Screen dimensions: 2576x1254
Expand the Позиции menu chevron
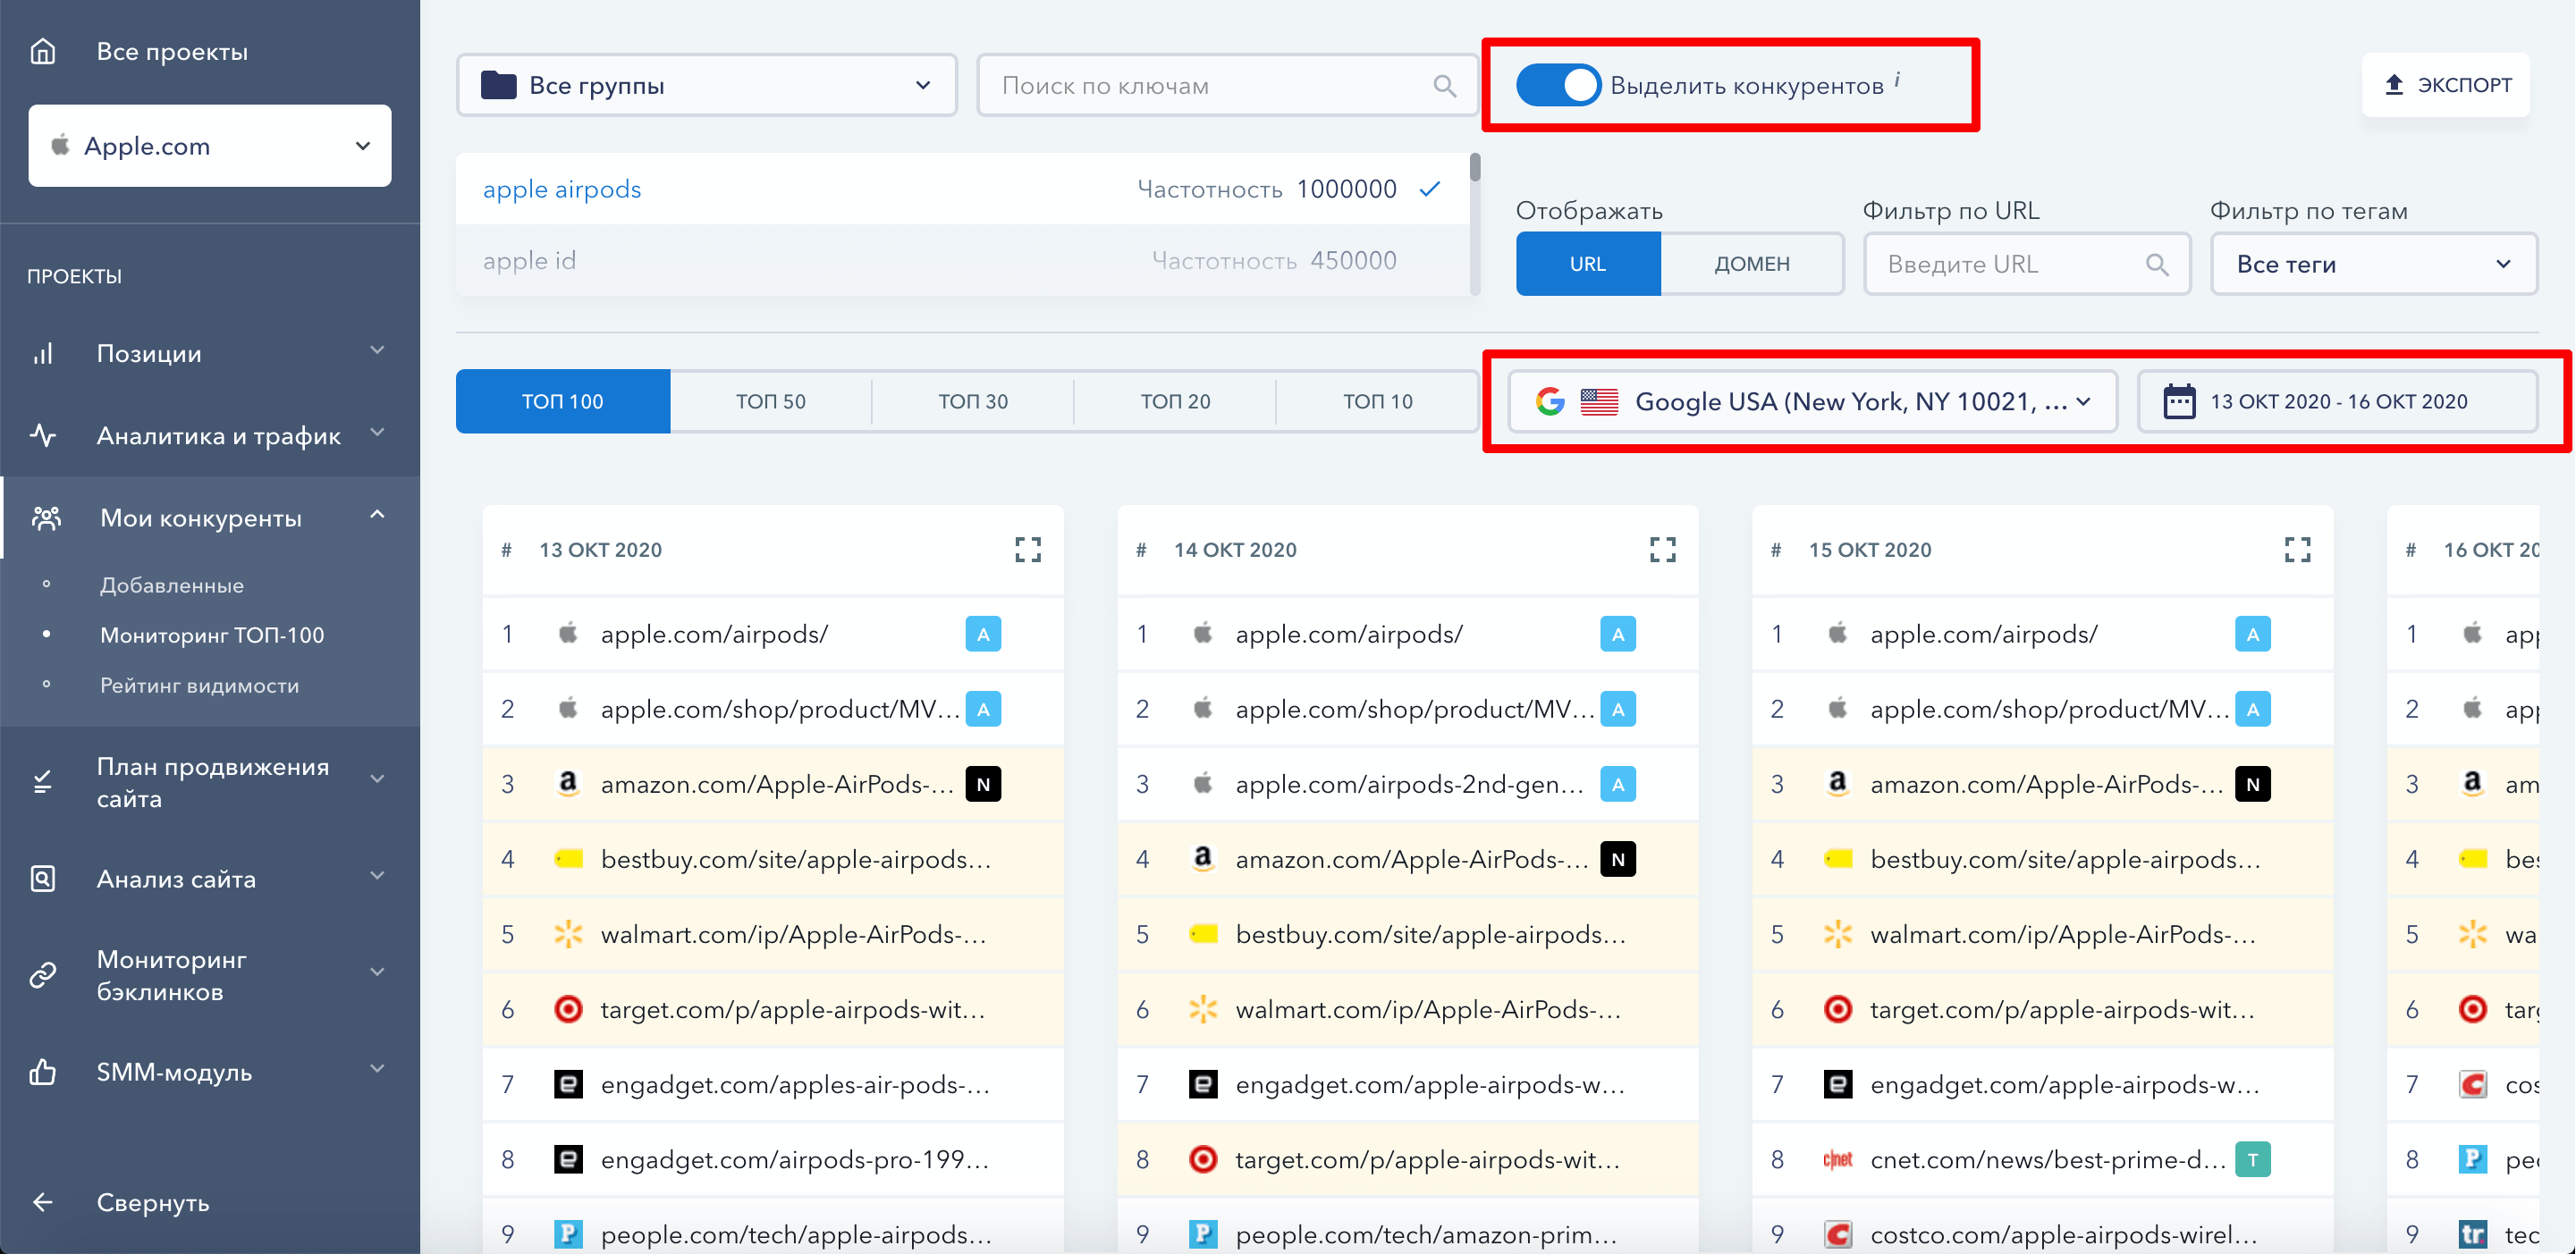click(x=377, y=351)
